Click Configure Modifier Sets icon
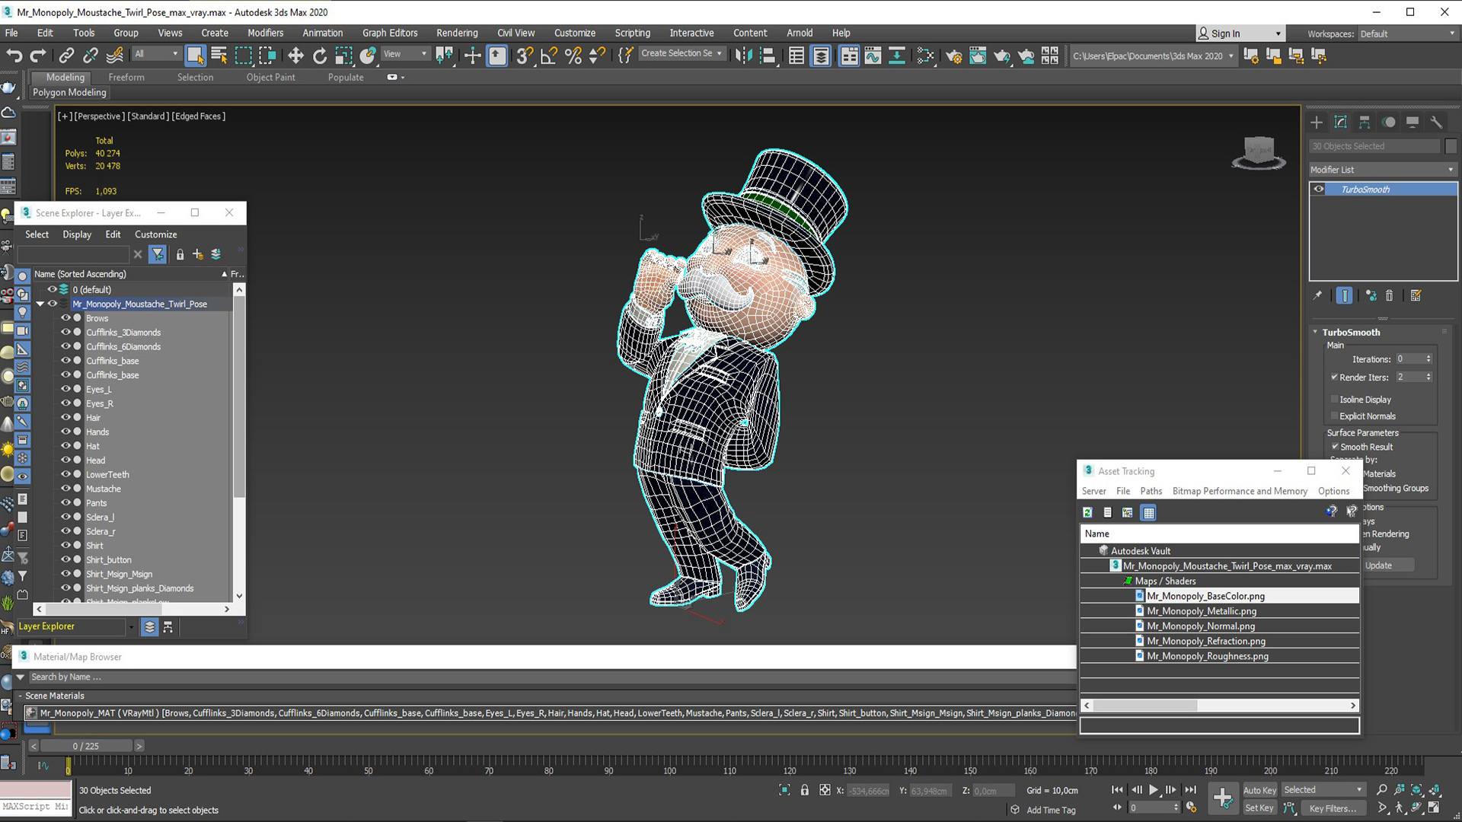Screen dimensions: 1462x822 (x=1416, y=296)
